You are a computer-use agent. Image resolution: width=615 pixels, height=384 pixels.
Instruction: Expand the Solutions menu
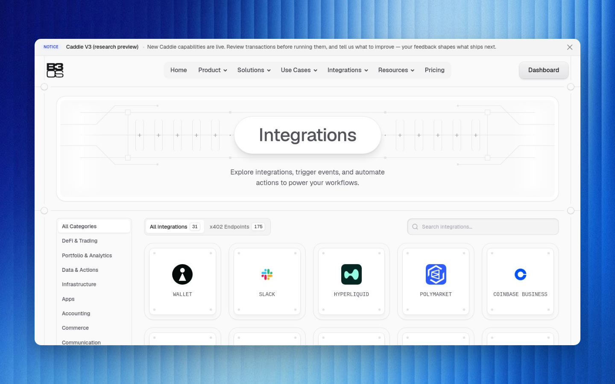coord(254,70)
